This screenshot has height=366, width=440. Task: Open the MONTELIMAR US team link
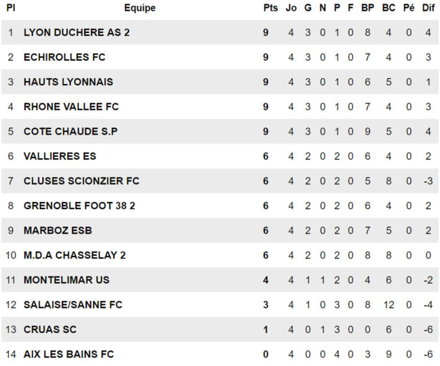point(66,280)
